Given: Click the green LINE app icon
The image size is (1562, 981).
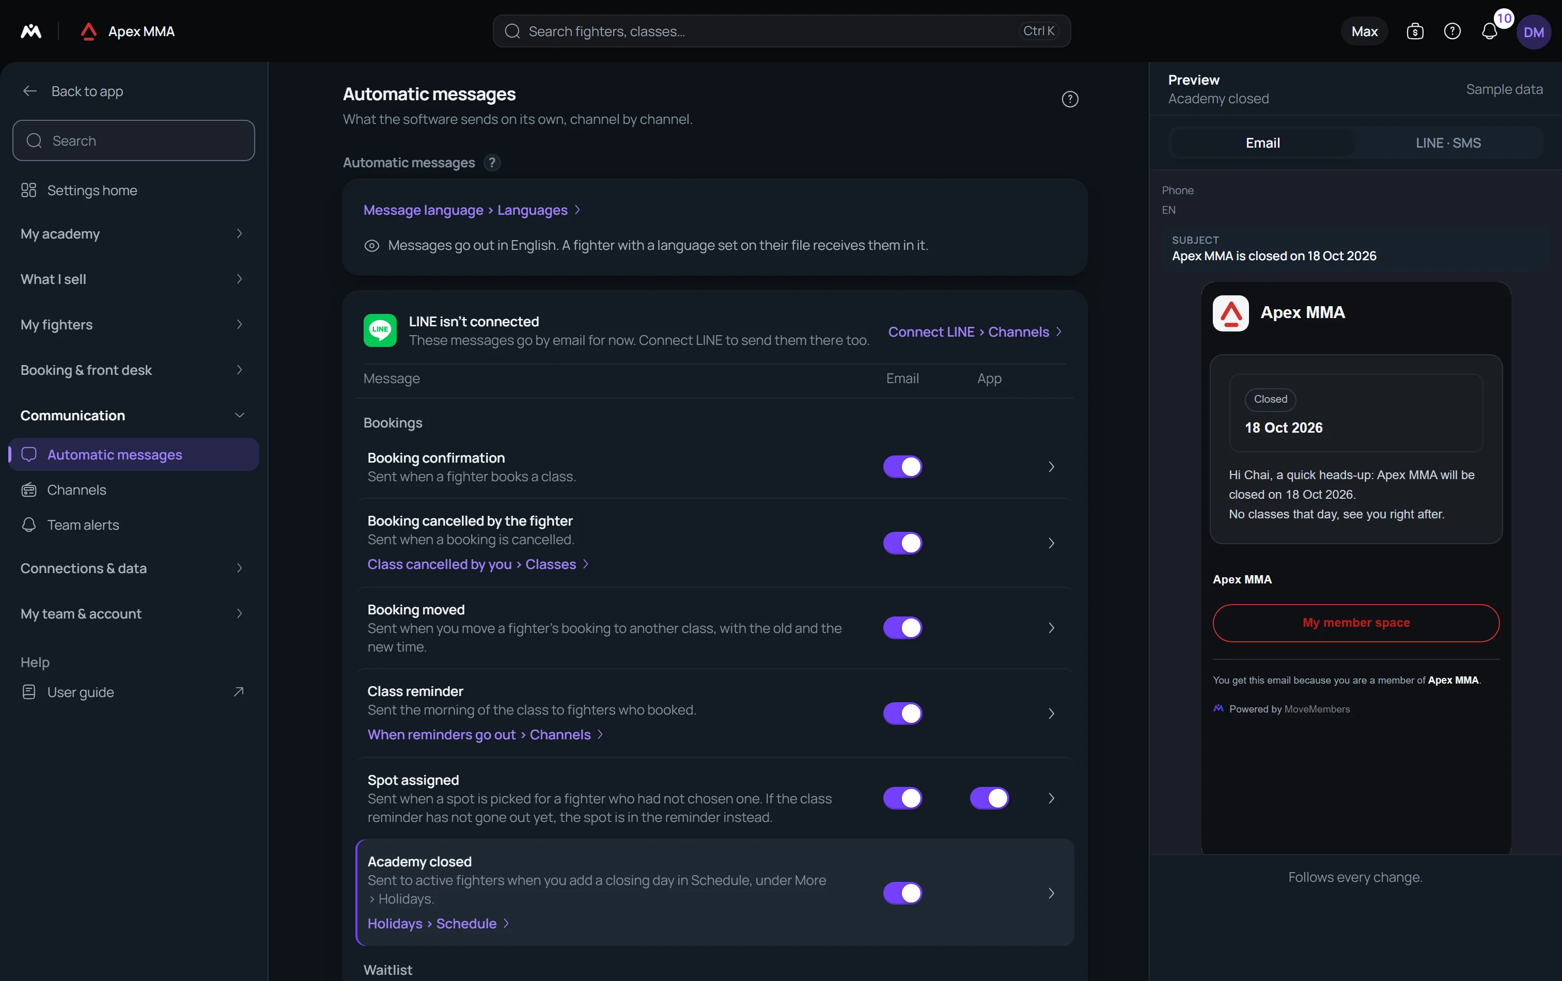Looking at the screenshot, I should pyautogui.click(x=380, y=330).
